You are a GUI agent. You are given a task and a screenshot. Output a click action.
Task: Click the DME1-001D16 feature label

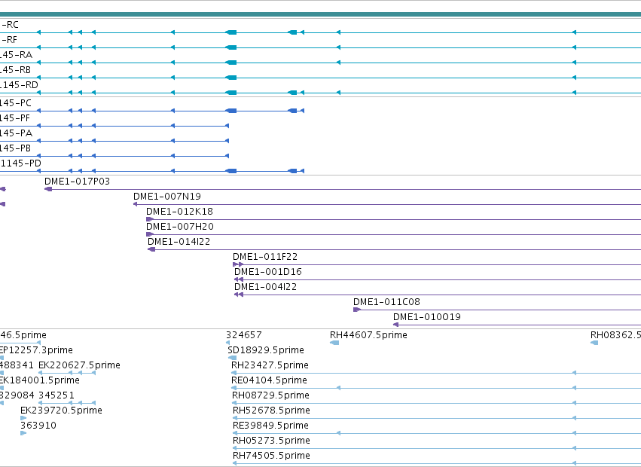(x=267, y=272)
